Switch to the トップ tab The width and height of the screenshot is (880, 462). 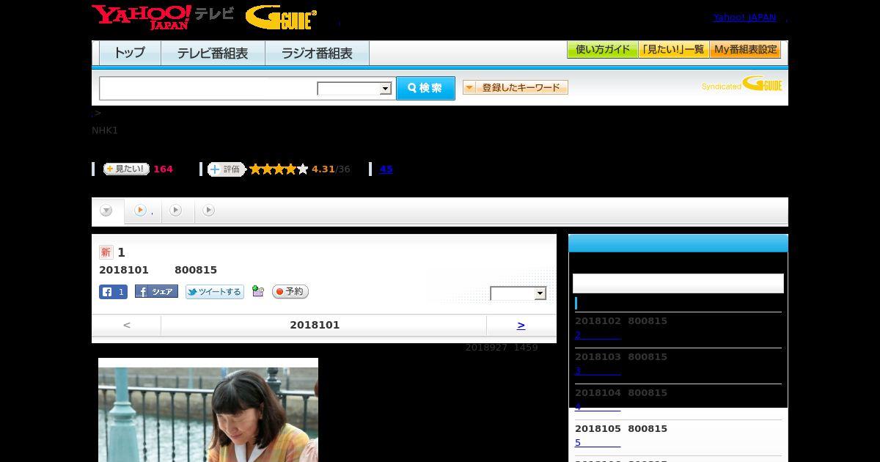coord(130,53)
